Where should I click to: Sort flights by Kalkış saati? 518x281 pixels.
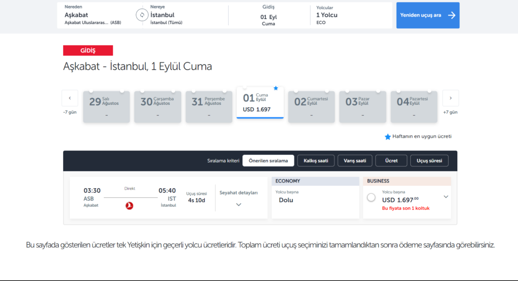(x=316, y=161)
